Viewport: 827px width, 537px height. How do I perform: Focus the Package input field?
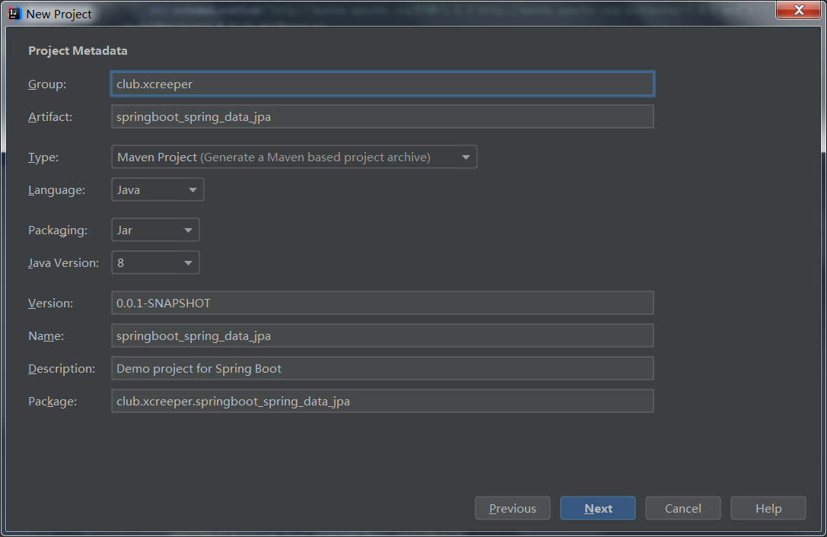pyautogui.click(x=383, y=401)
